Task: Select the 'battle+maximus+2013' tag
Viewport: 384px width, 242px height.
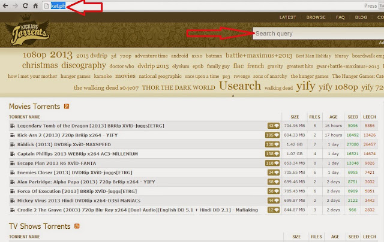Action: click(x=259, y=56)
